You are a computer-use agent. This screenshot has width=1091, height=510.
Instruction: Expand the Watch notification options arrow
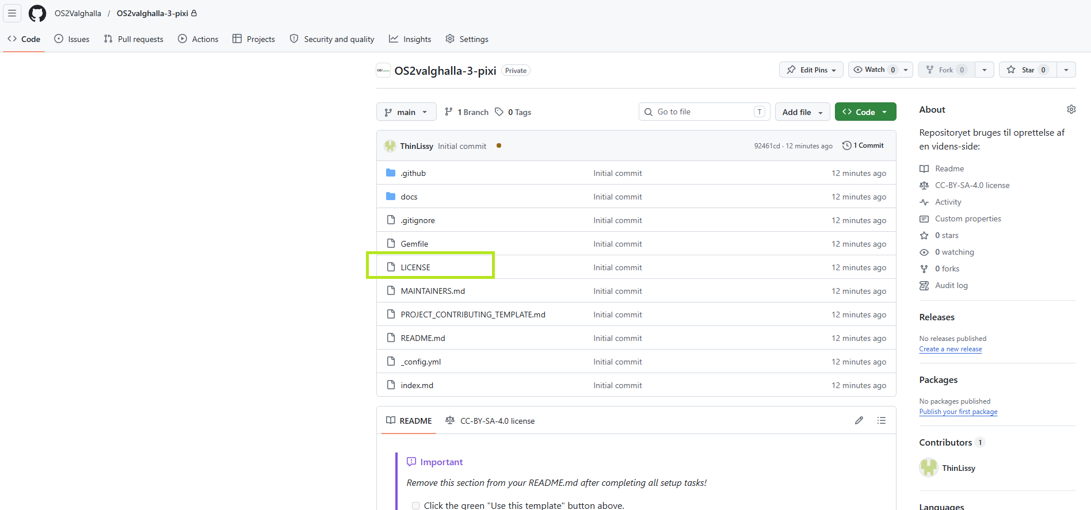[906, 70]
